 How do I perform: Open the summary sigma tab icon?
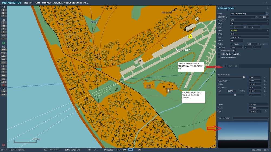pyautogui.click(x=236, y=66)
